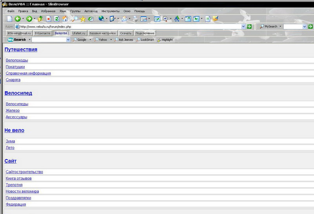Click the green Go arrow beside address bar
The width and height of the screenshot is (314, 214).
[249, 26]
